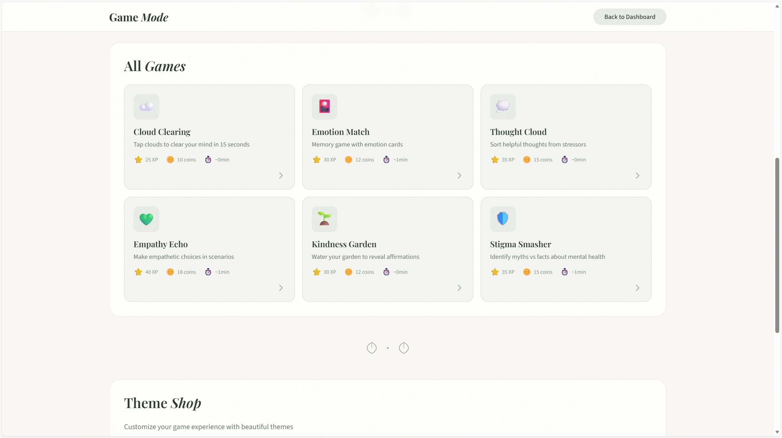Click the Game Mode header title
This screenshot has height=438, width=782.
[139, 17]
